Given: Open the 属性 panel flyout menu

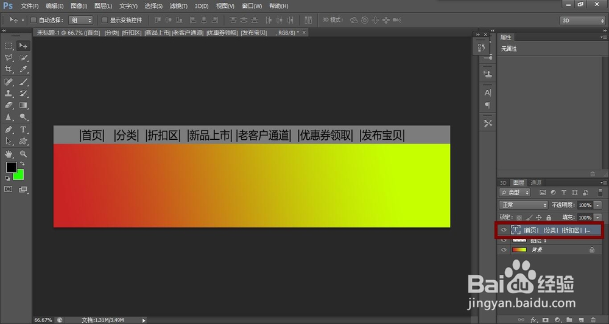Looking at the screenshot, I should (x=604, y=37).
